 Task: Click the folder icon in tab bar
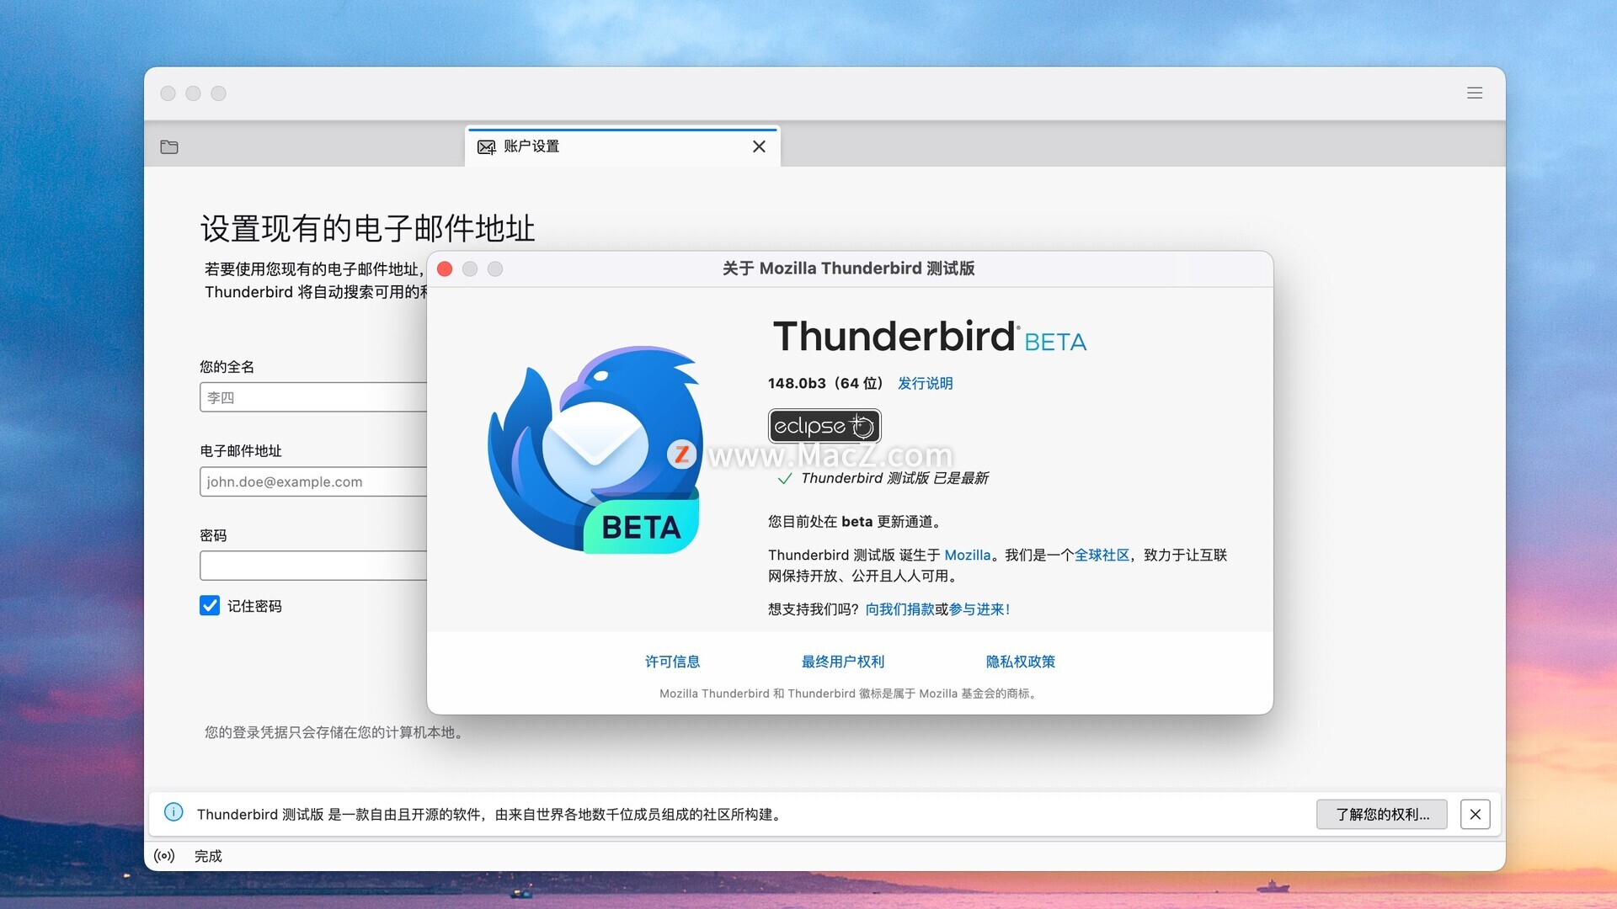169,146
